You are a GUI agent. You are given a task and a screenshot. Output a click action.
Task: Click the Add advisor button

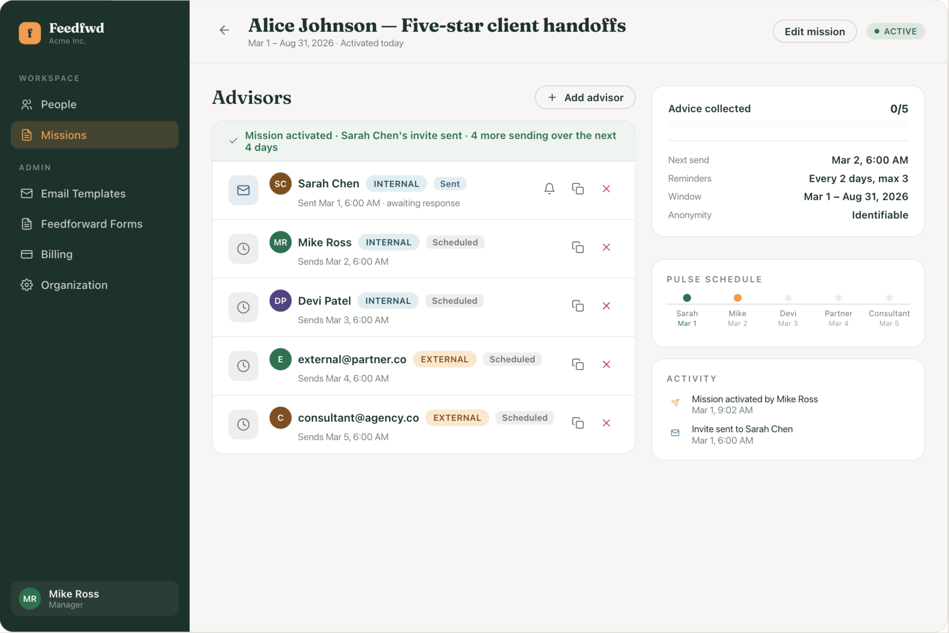tap(585, 97)
